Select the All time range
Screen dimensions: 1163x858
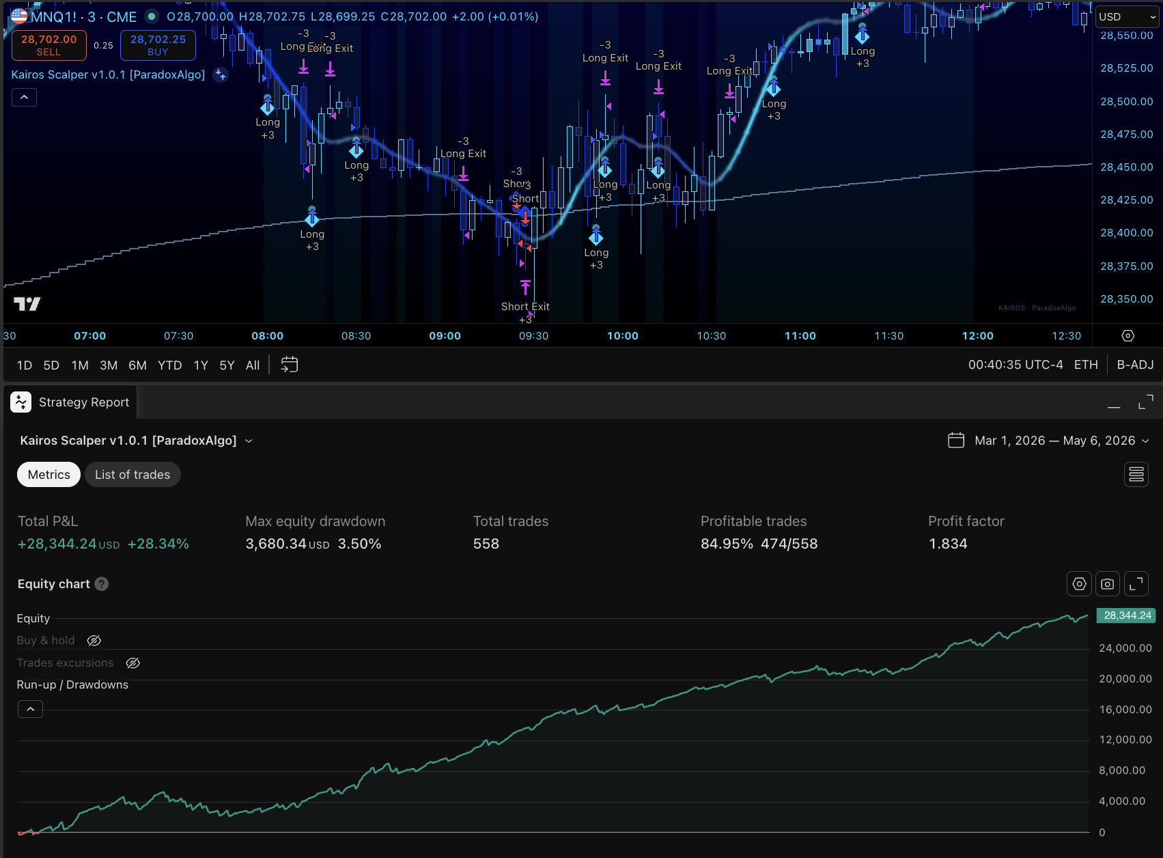(x=253, y=365)
